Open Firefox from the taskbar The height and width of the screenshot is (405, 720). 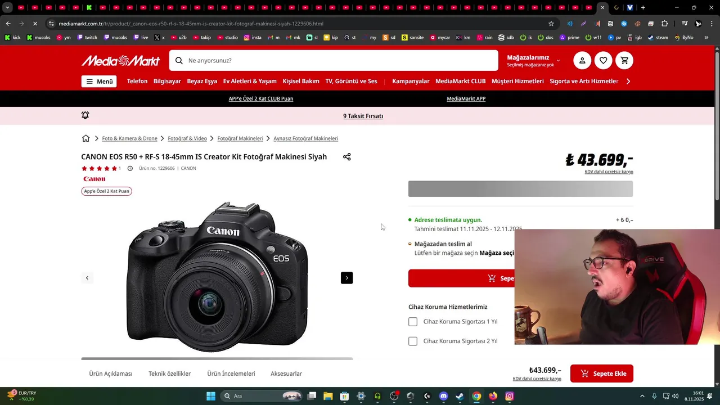point(493,396)
